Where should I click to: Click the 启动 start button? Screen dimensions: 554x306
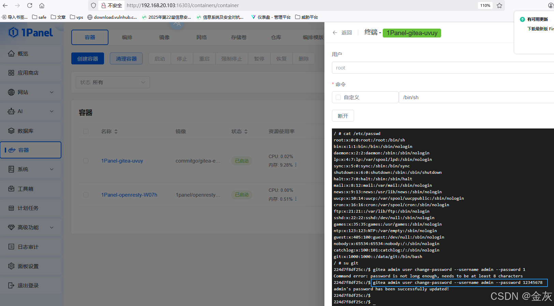pyautogui.click(x=160, y=59)
